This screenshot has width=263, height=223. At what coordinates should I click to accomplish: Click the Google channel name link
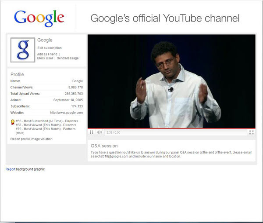[45, 40]
